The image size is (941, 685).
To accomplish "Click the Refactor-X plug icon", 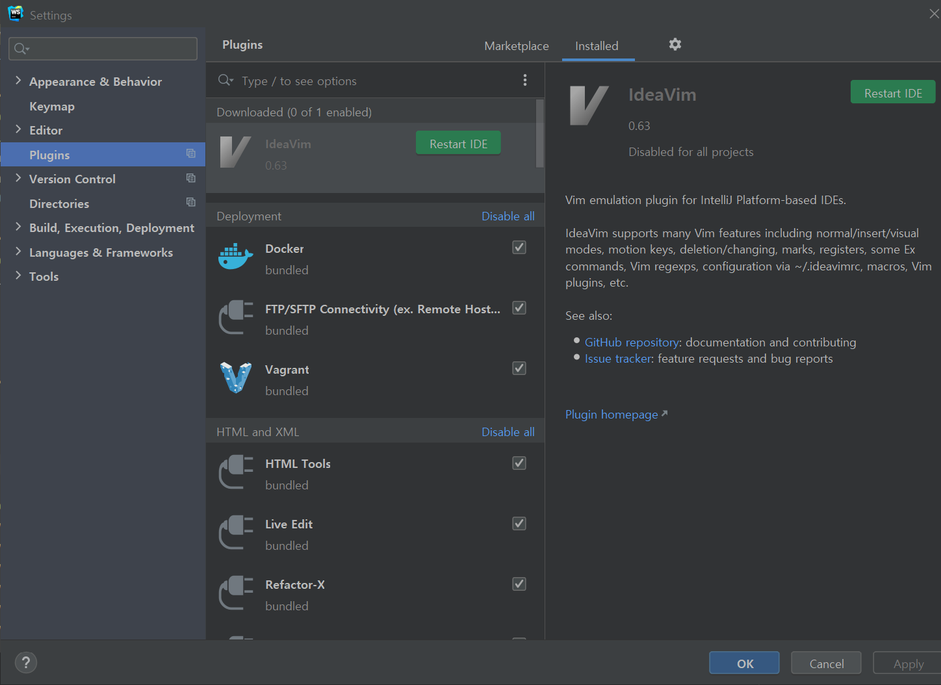I will (x=235, y=593).
